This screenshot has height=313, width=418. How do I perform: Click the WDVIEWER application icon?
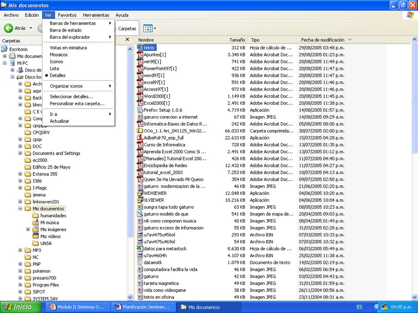[140, 193]
